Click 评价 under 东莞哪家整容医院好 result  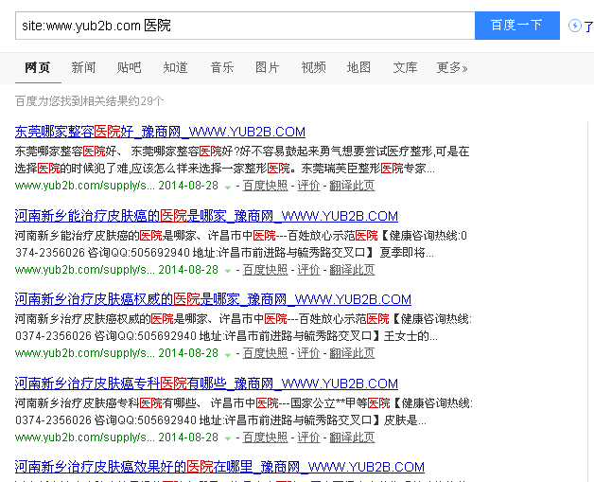coord(308,186)
